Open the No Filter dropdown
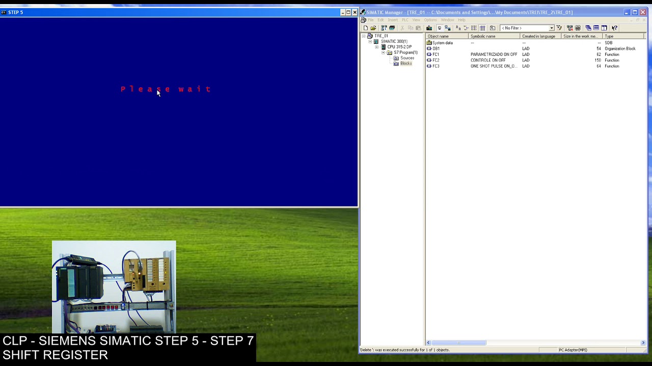The image size is (652, 366). (x=551, y=28)
